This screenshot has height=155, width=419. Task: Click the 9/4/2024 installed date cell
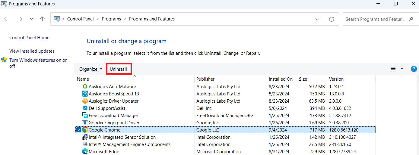tap(278, 130)
